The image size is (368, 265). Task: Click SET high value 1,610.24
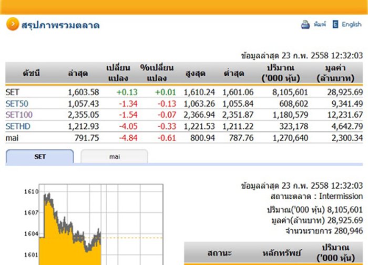[199, 92]
